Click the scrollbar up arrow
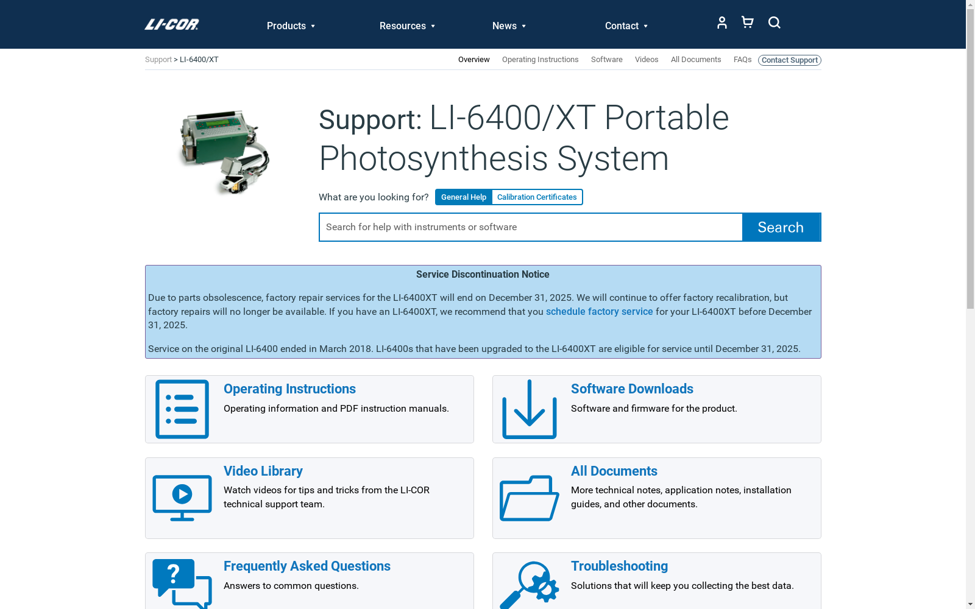Image resolution: width=975 pixels, height=609 pixels. pyautogui.click(x=970, y=5)
